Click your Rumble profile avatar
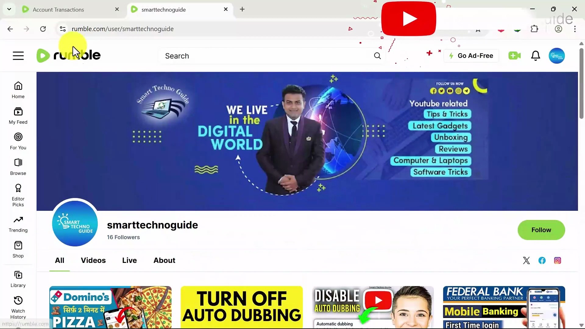 click(557, 56)
